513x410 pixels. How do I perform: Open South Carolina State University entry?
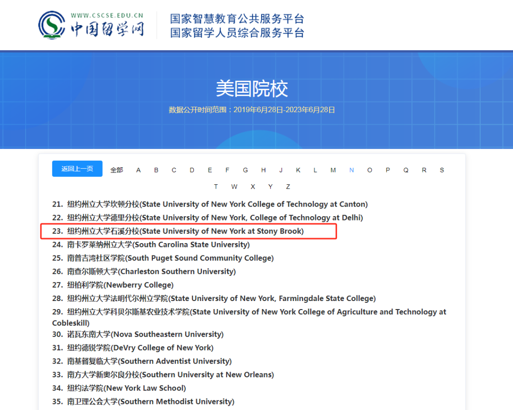(x=158, y=245)
